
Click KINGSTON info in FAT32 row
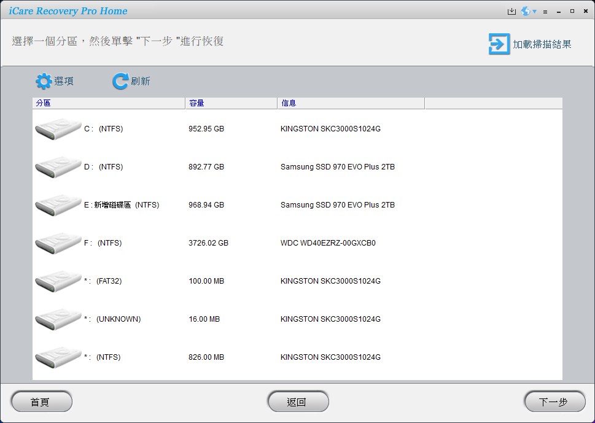pos(330,281)
